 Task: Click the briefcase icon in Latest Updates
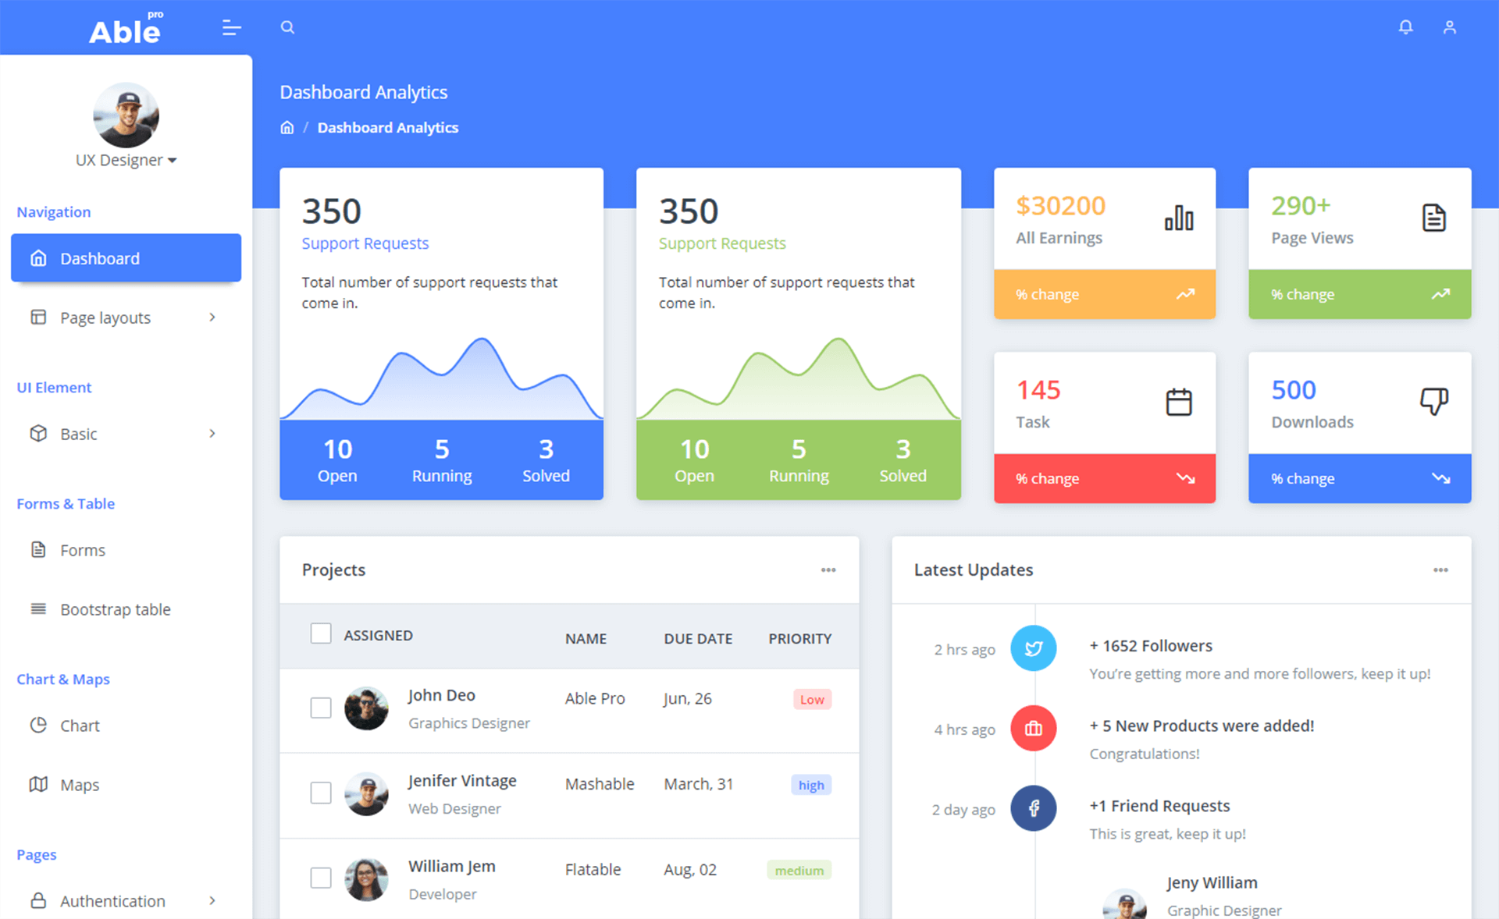pyautogui.click(x=1031, y=726)
